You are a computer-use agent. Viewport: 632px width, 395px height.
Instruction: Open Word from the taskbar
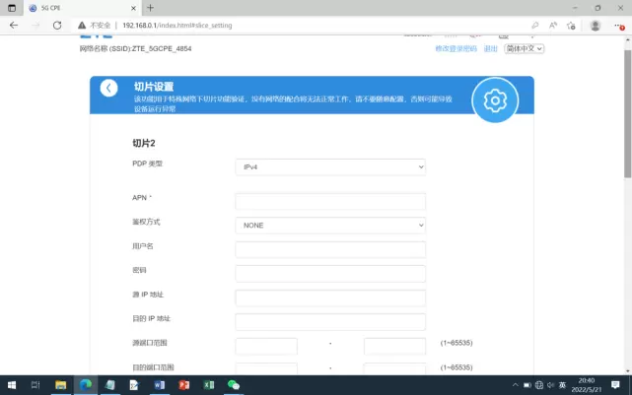click(159, 385)
